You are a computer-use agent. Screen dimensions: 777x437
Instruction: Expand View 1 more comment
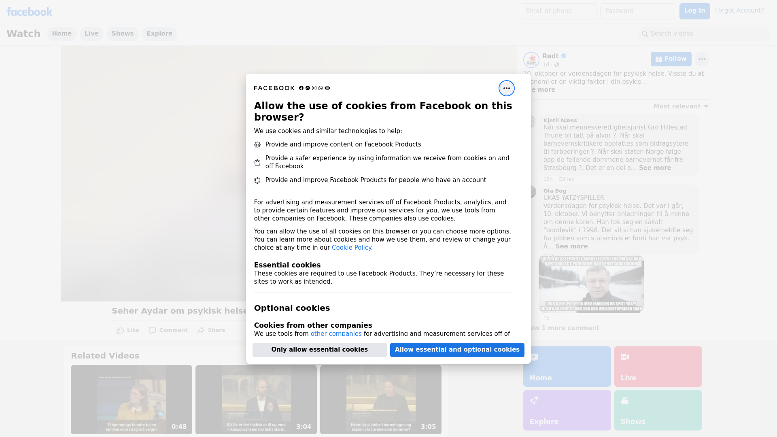click(x=564, y=328)
